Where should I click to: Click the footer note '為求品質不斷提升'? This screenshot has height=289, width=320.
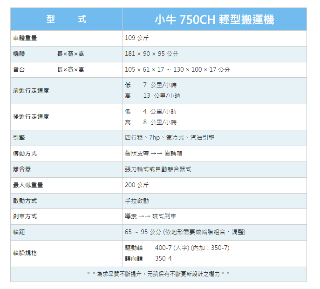click(x=119, y=274)
